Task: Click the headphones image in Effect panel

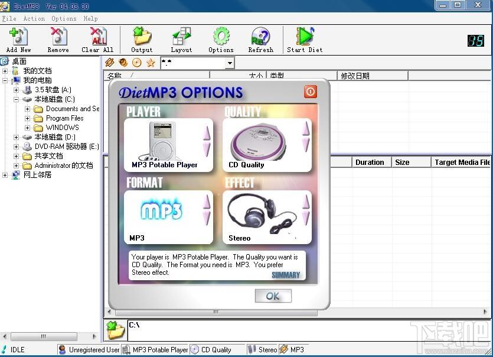Action: coord(262,213)
